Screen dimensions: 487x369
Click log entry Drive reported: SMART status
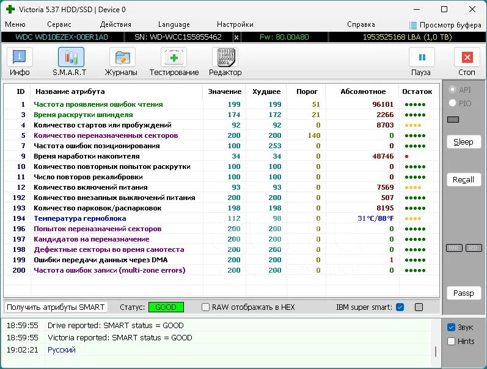[115, 325]
